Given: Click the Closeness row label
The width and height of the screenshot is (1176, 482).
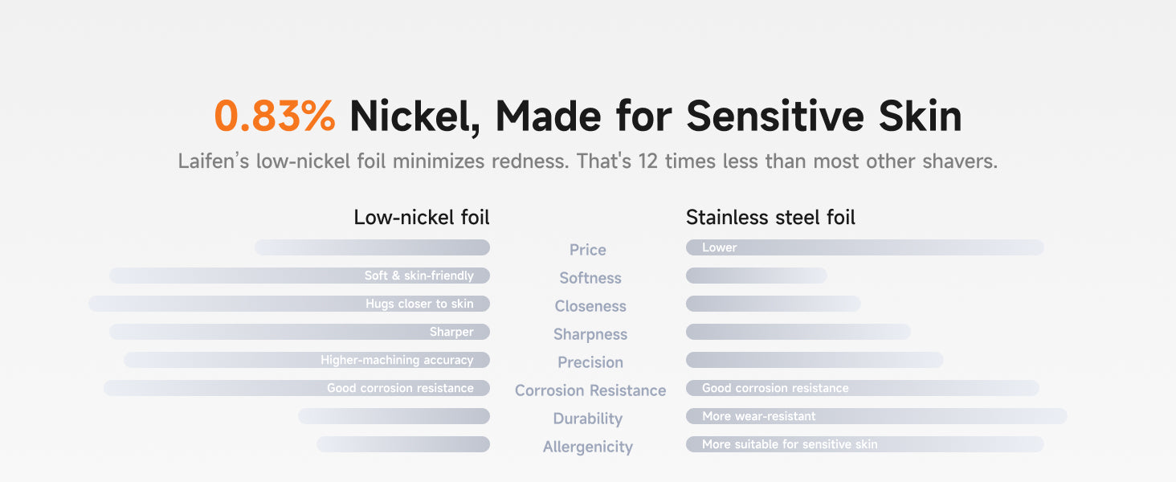Looking at the screenshot, I should (x=590, y=306).
